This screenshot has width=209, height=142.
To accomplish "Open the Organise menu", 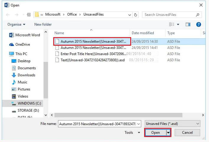I will 16,24.
